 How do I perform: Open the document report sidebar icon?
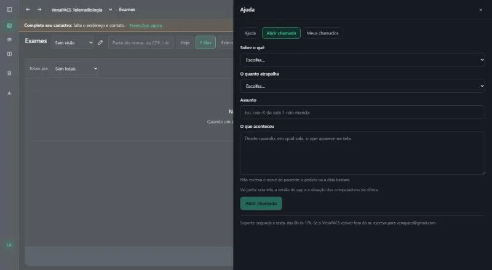9,73
